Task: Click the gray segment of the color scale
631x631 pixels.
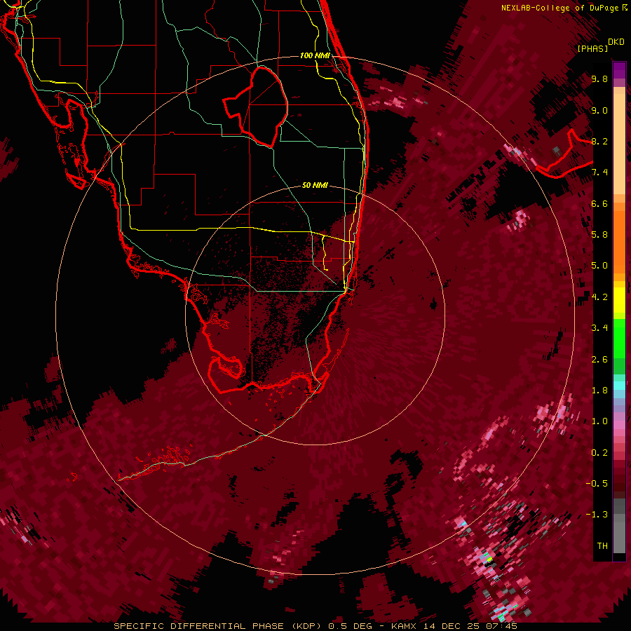Action: [619, 527]
